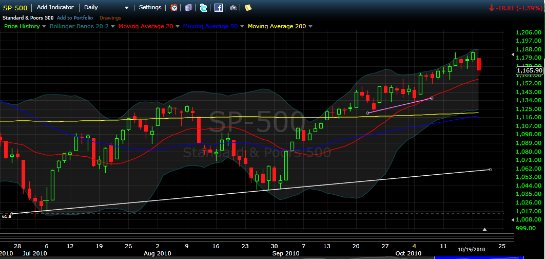Screen dimensions: 545x259
Task: Select the pink trendline's left endpoint handle
Action: [x=368, y=113]
